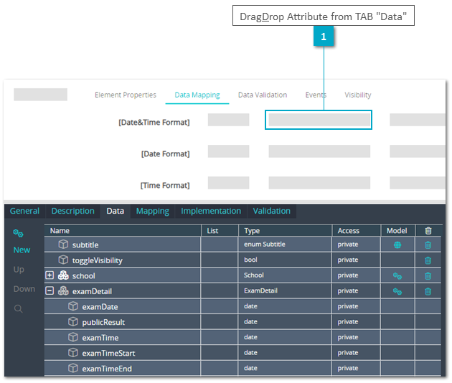Select the examTimeStart attribute name

tap(108, 353)
